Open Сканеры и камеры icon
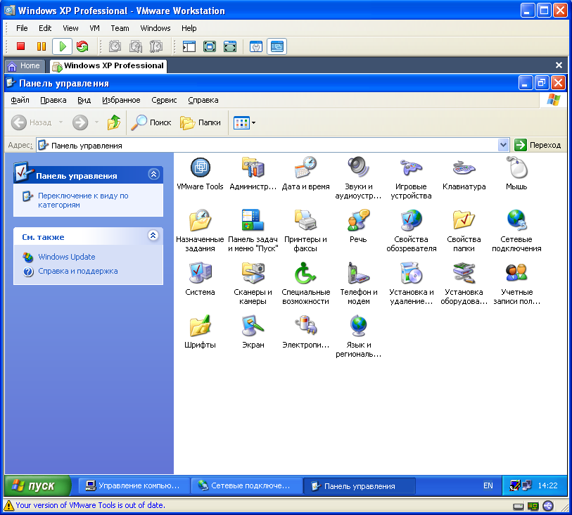Screen dimensions: 572x515 [x=253, y=284]
